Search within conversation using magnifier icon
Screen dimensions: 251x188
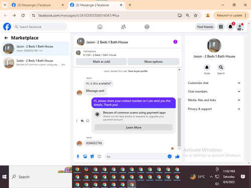[221, 67]
